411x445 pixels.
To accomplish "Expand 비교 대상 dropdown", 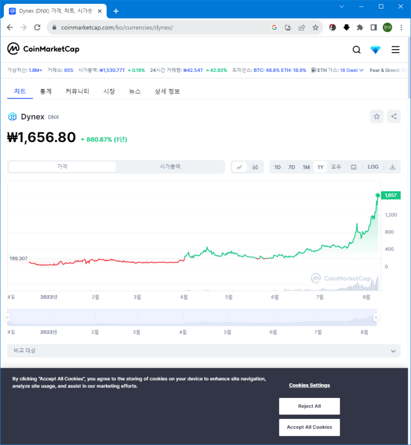I will [x=204, y=351].
